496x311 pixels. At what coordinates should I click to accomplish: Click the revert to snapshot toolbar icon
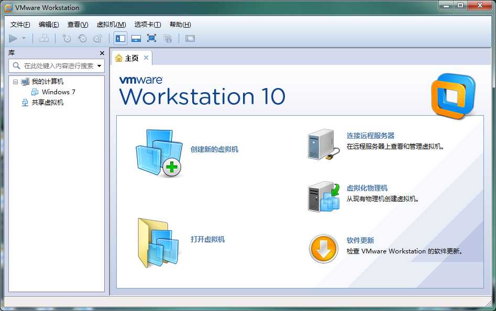click(x=82, y=39)
